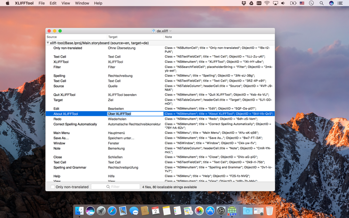Open System Preferences from the dock
Screen dimensions: 349x218
(x=221, y=211)
